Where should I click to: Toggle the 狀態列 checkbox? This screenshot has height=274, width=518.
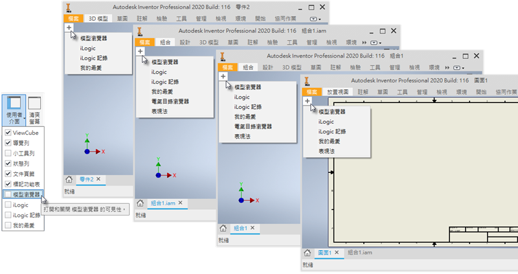pos(8,163)
